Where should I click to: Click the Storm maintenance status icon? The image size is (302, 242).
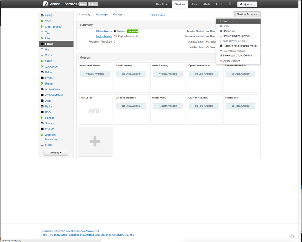click(x=42, y=78)
